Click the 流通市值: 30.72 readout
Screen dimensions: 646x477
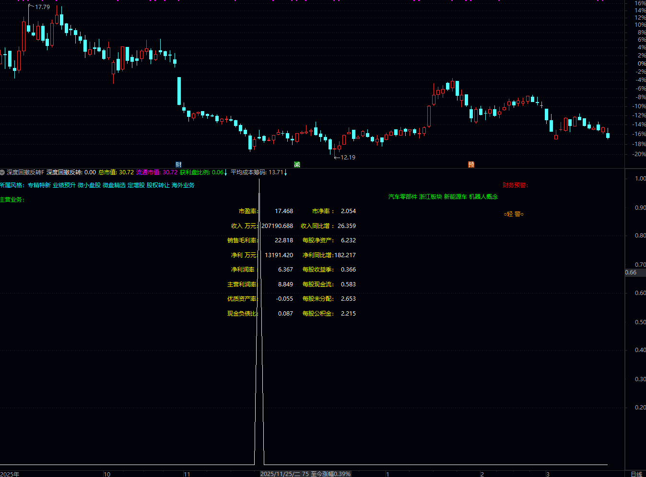click(157, 172)
